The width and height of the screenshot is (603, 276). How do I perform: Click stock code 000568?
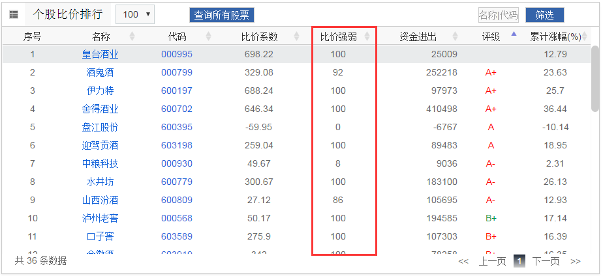(177, 218)
